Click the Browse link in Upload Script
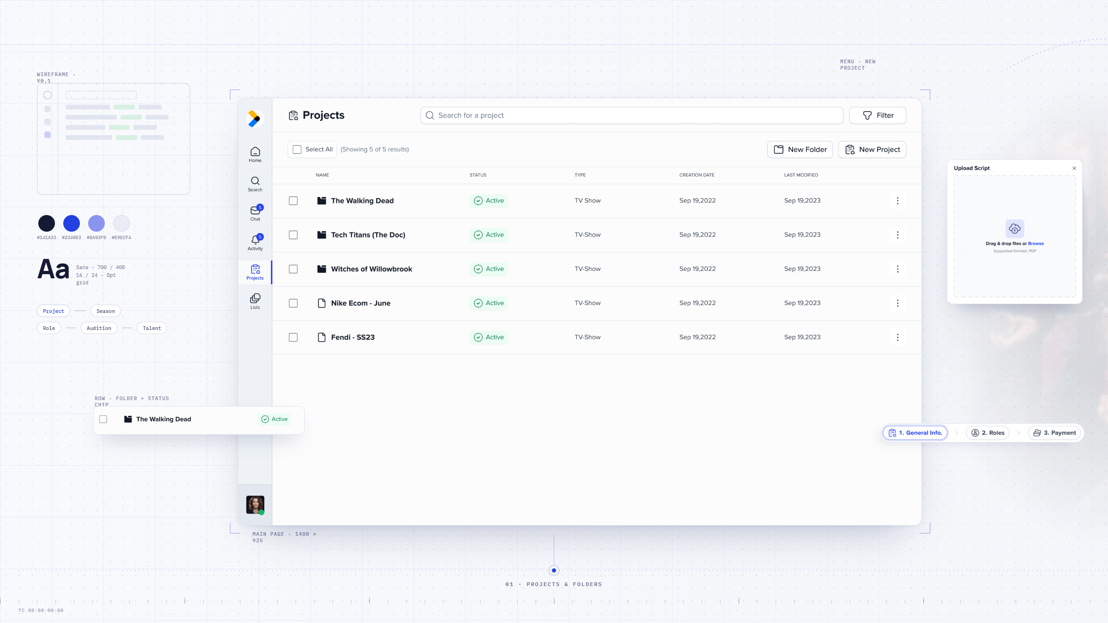Viewport: 1108px width, 623px height. point(1036,244)
